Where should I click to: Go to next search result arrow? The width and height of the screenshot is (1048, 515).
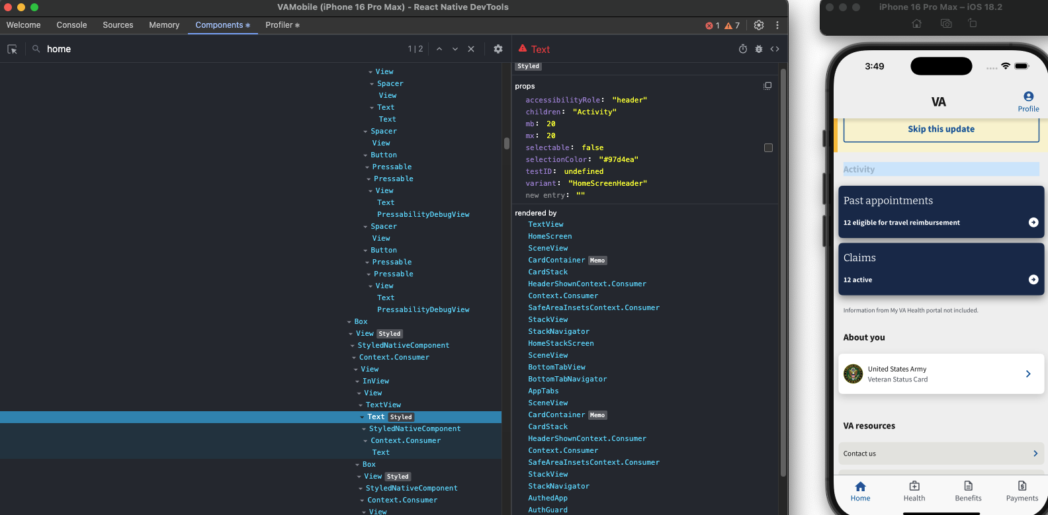tap(455, 50)
